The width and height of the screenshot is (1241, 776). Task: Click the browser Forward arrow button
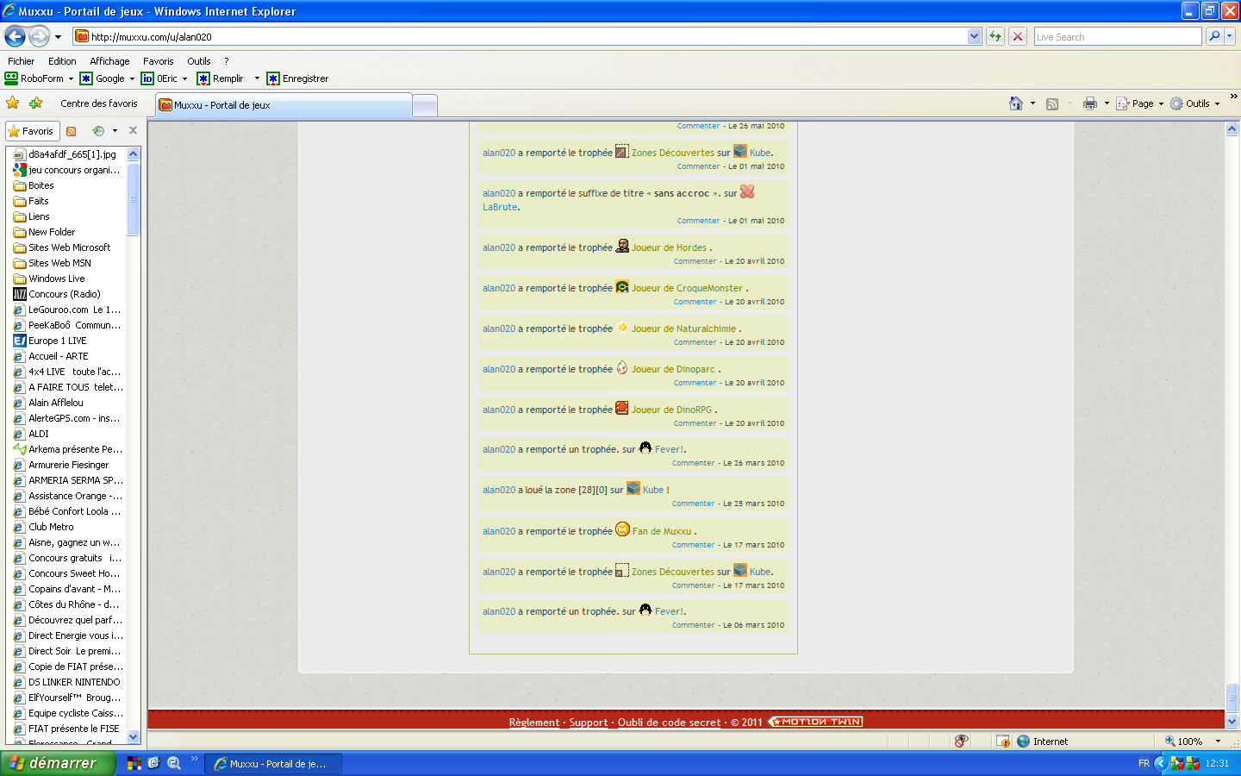[x=39, y=36]
